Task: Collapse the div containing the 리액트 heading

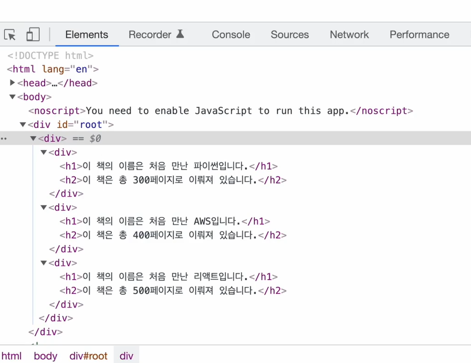Action: point(44,263)
